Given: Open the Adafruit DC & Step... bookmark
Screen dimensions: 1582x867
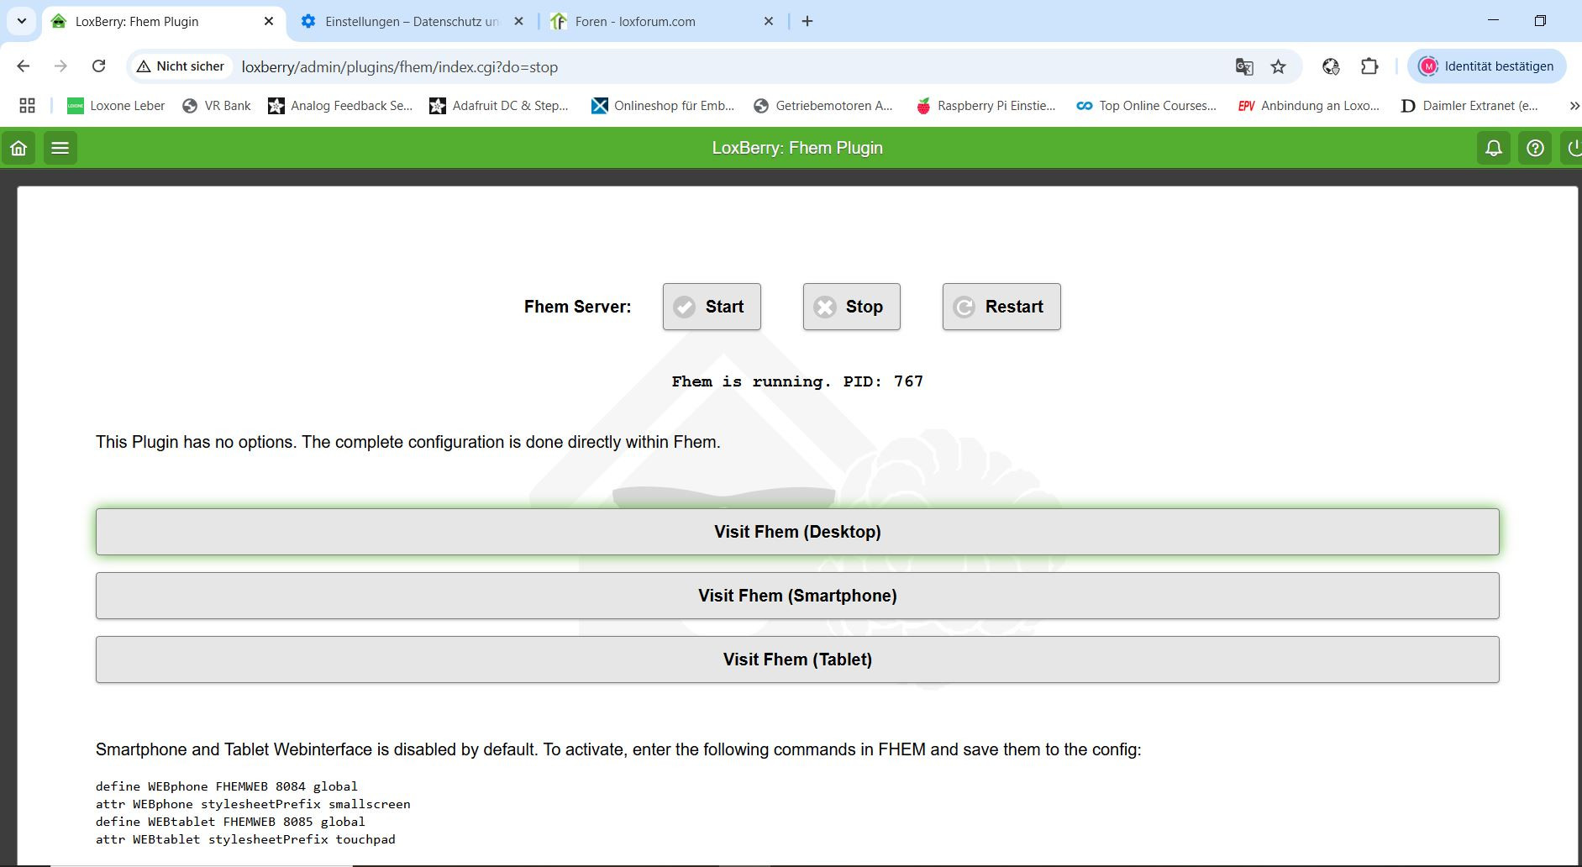Looking at the screenshot, I should click(499, 106).
